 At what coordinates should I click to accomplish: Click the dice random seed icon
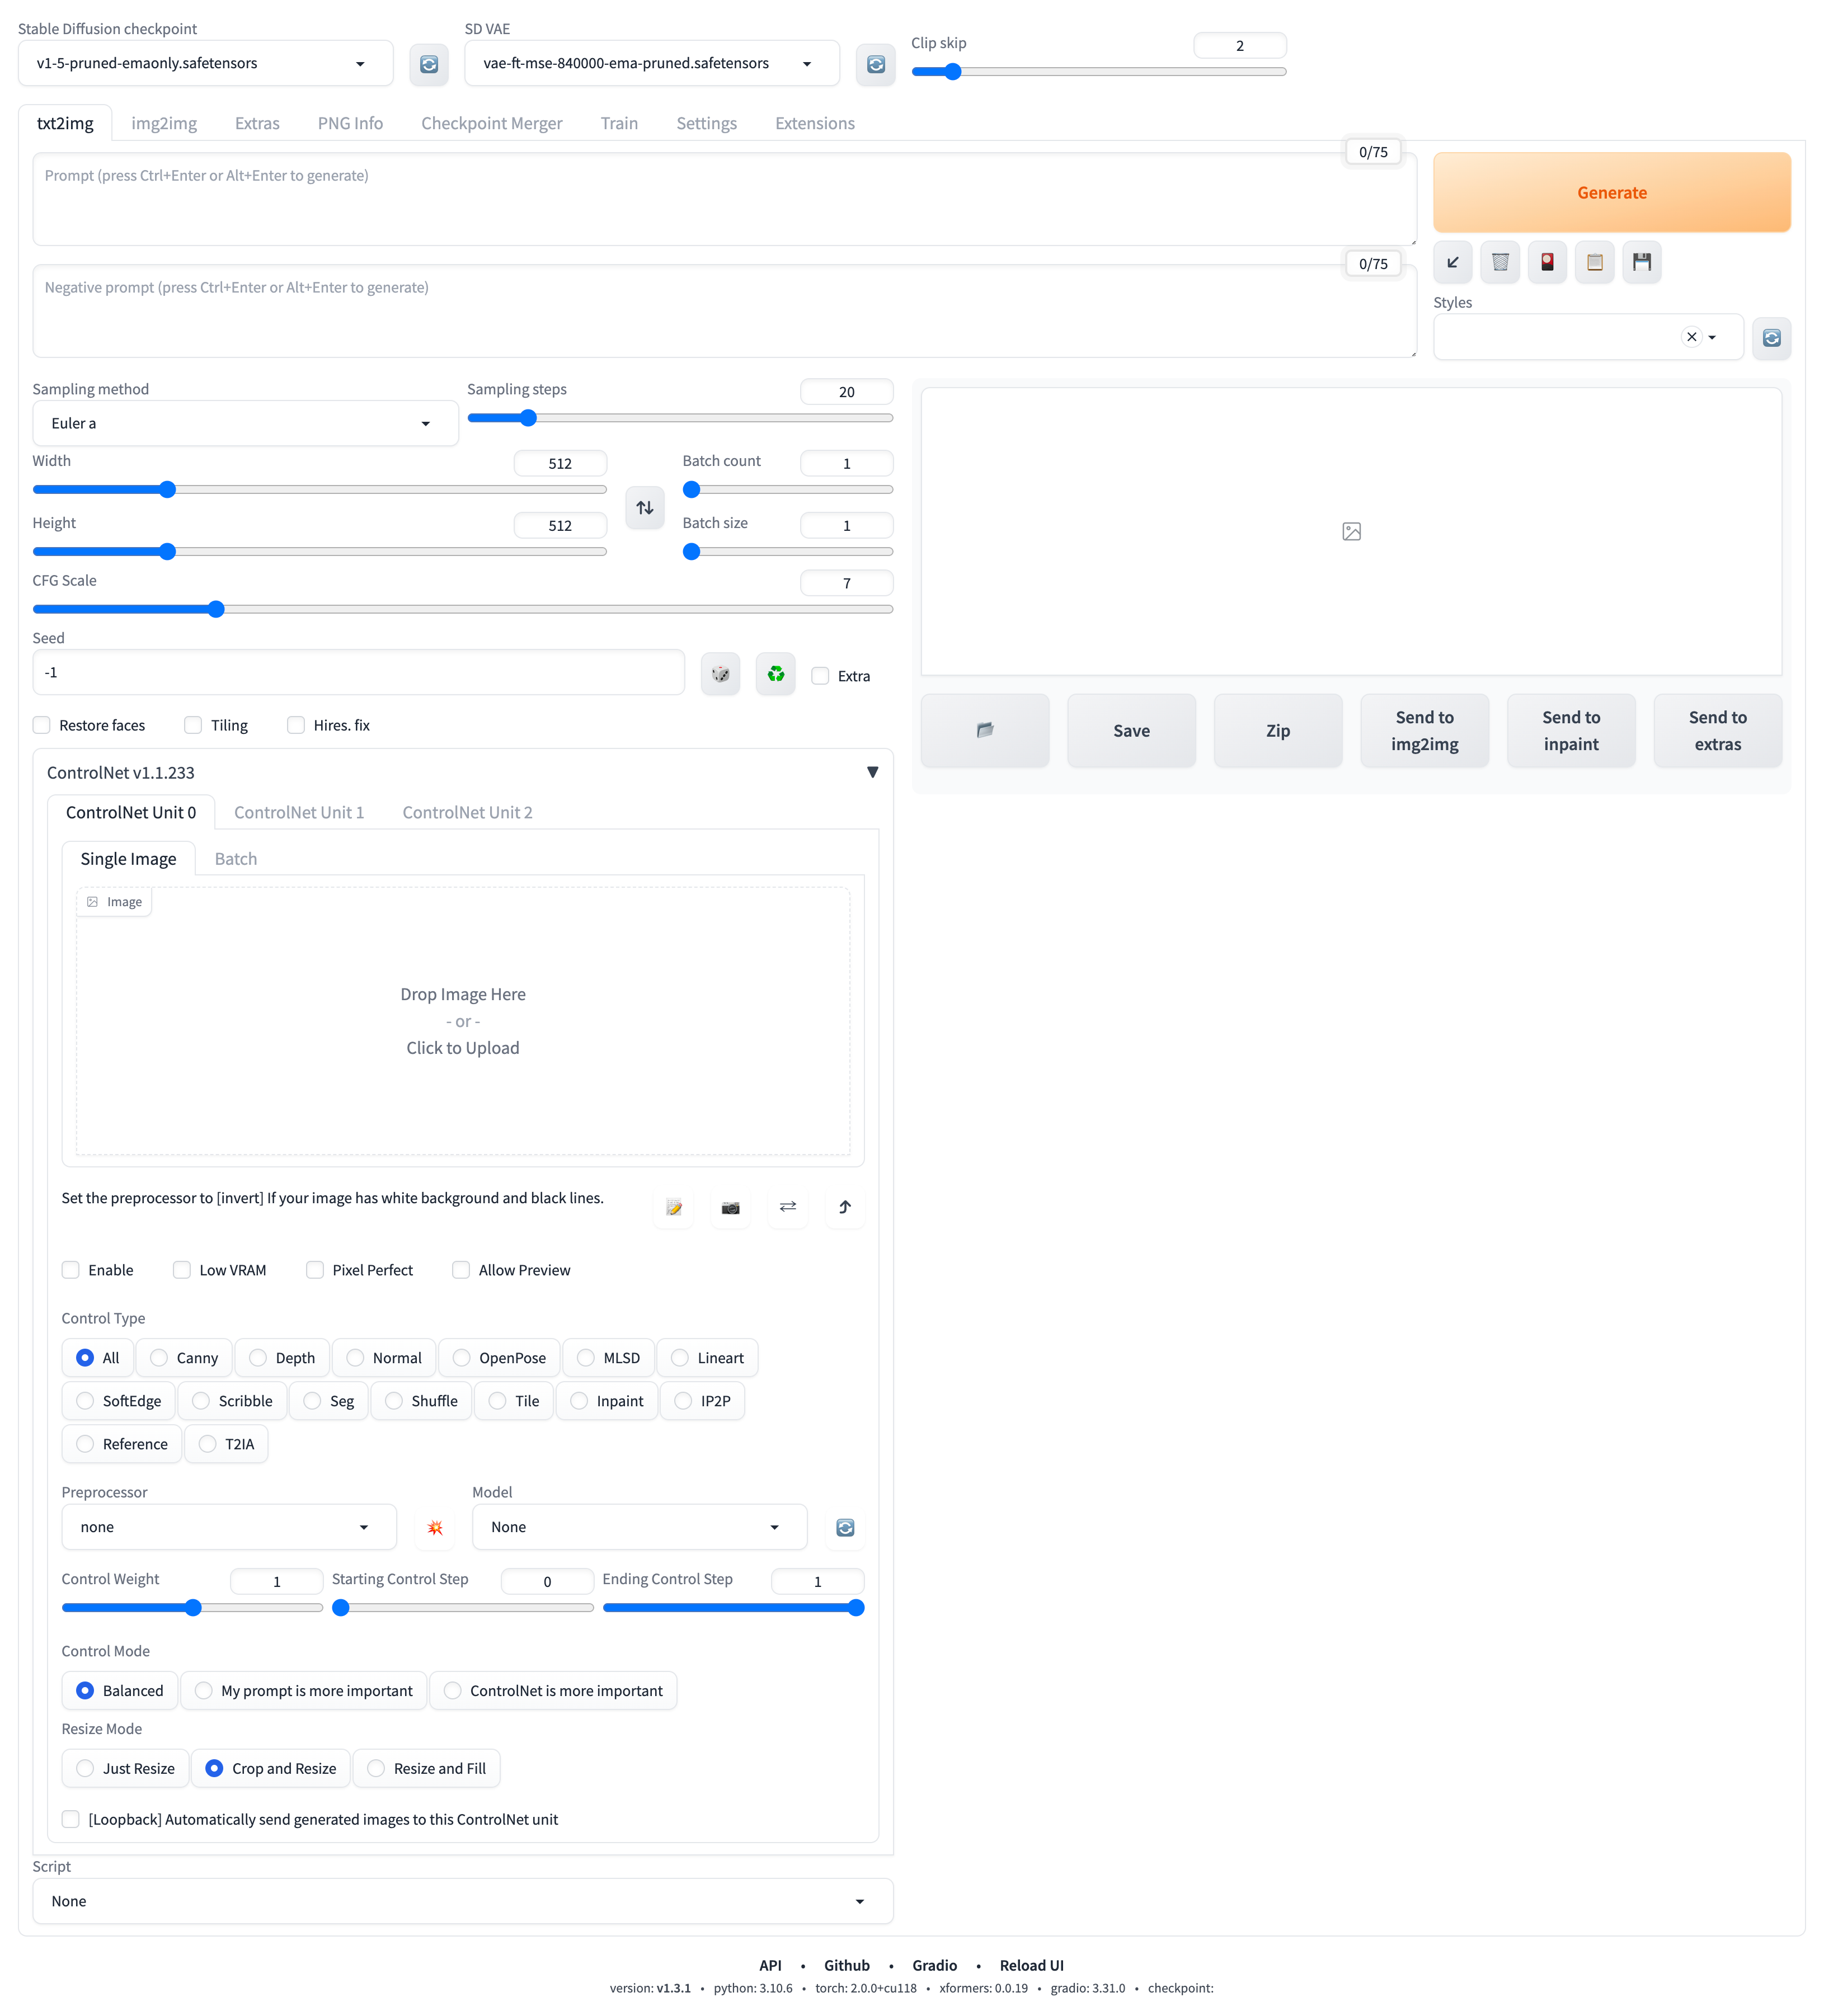(x=720, y=674)
